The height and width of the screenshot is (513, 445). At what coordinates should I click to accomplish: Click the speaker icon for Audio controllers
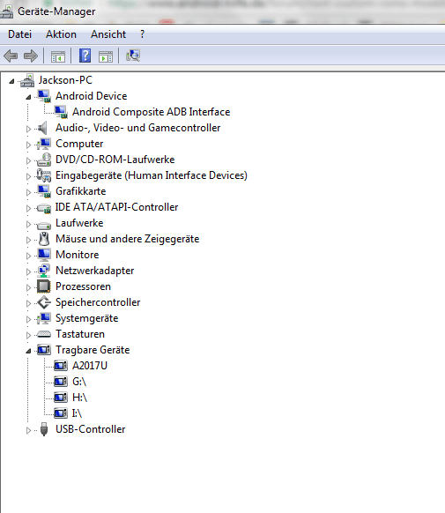coord(43,128)
